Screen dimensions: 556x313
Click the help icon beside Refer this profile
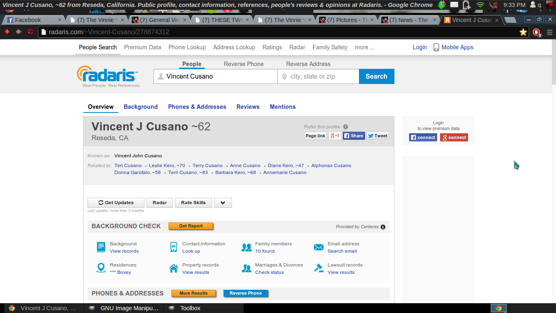346,127
